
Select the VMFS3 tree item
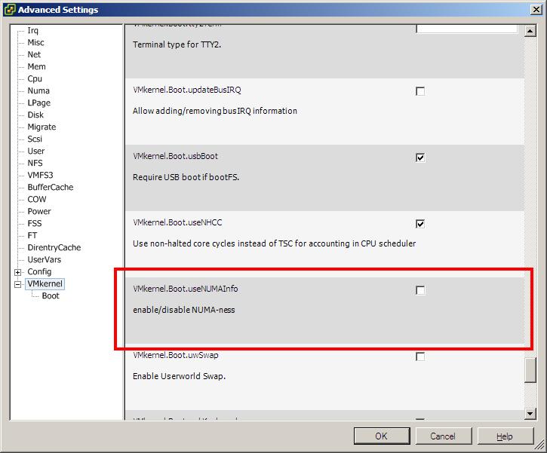[x=41, y=176]
